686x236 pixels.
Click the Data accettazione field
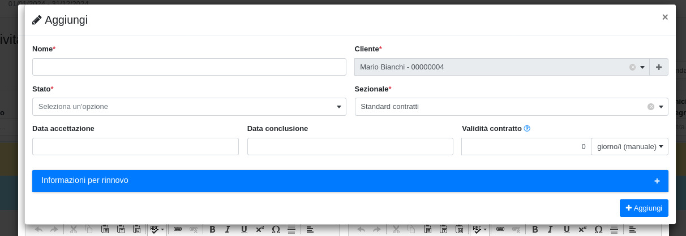[135, 147]
